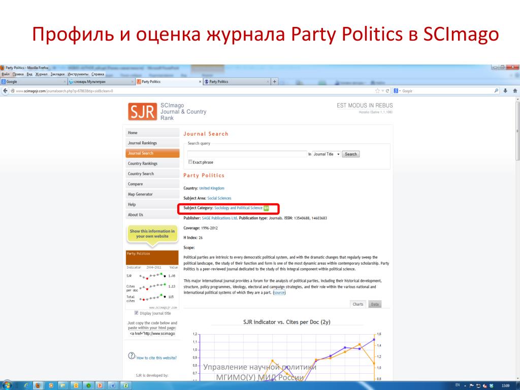Reload the page with the refresh icon
The height and width of the screenshot is (390, 520).
point(387,91)
